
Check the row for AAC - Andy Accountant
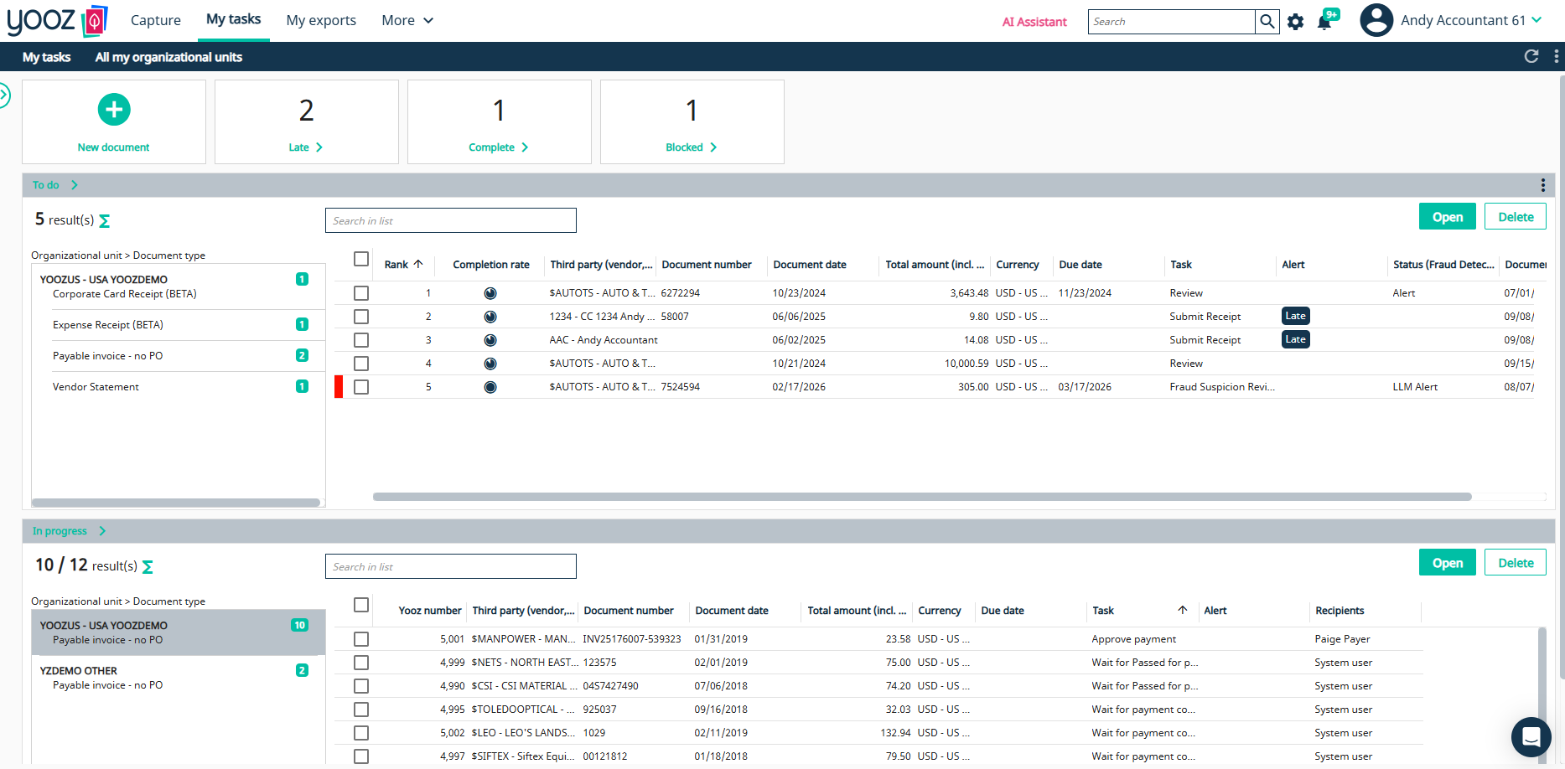361,340
